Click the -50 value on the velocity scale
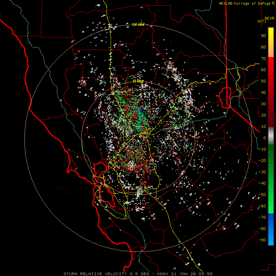 (x=262, y=195)
